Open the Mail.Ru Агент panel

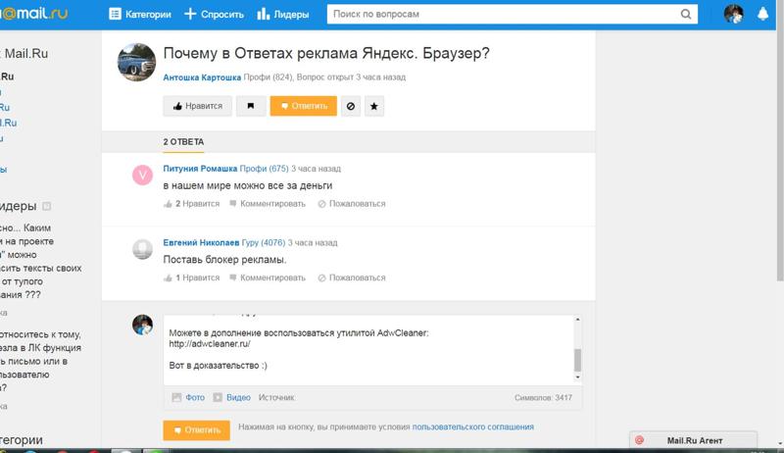pos(694,440)
